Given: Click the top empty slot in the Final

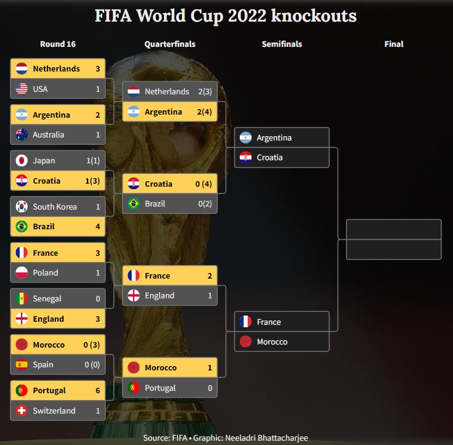Looking at the screenshot, I should click(x=394, y=229).
